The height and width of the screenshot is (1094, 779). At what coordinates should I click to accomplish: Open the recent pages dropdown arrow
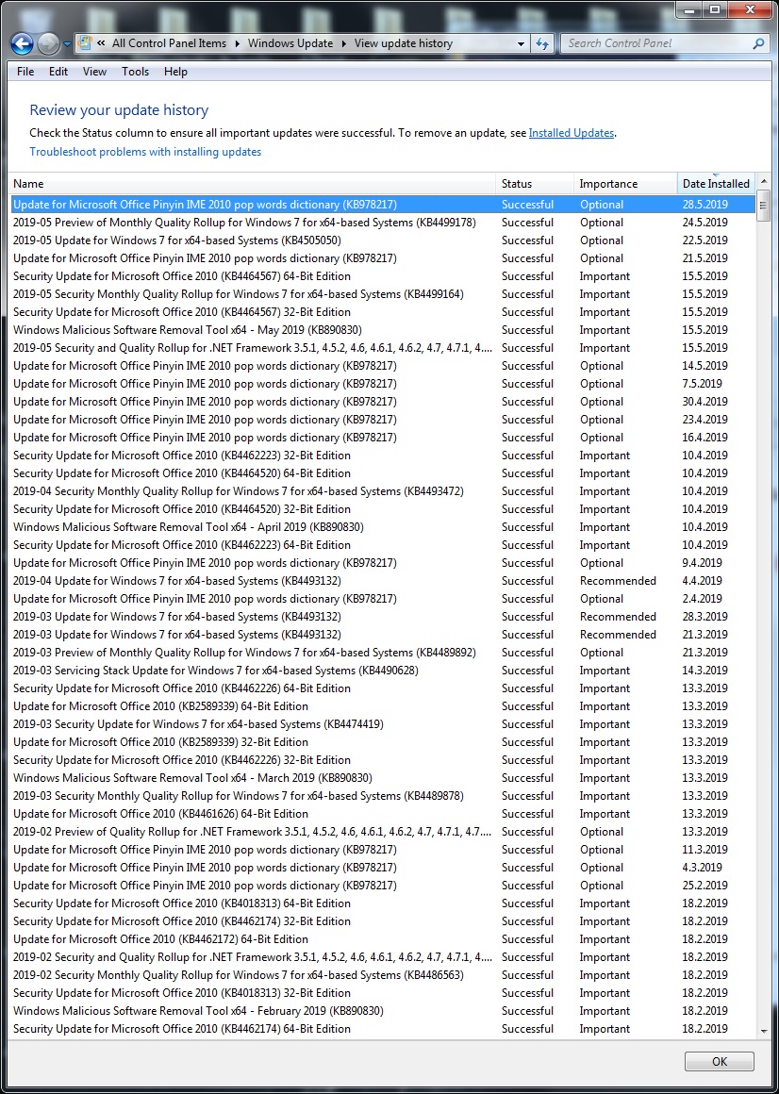click(67, 44)
